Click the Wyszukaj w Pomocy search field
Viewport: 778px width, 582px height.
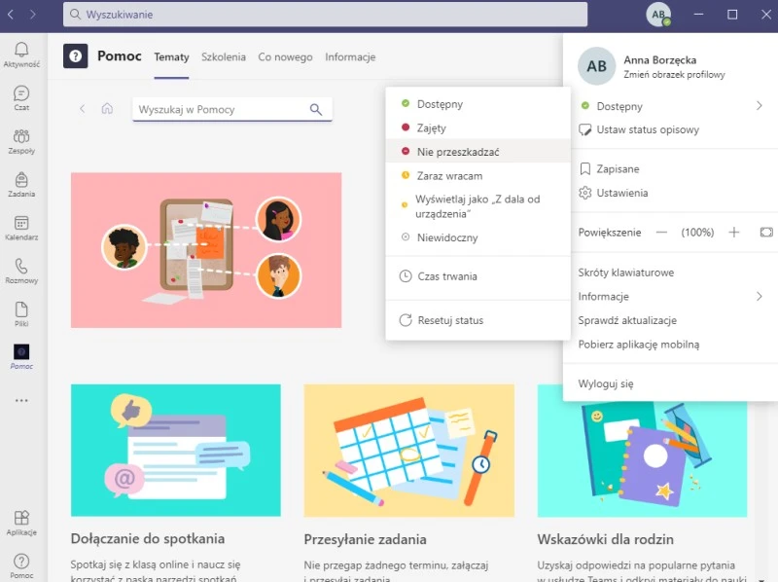click(222, 110)
